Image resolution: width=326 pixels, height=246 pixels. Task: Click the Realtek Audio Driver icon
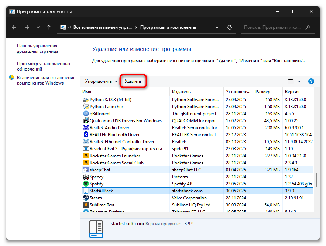click(x=85, y=127)
